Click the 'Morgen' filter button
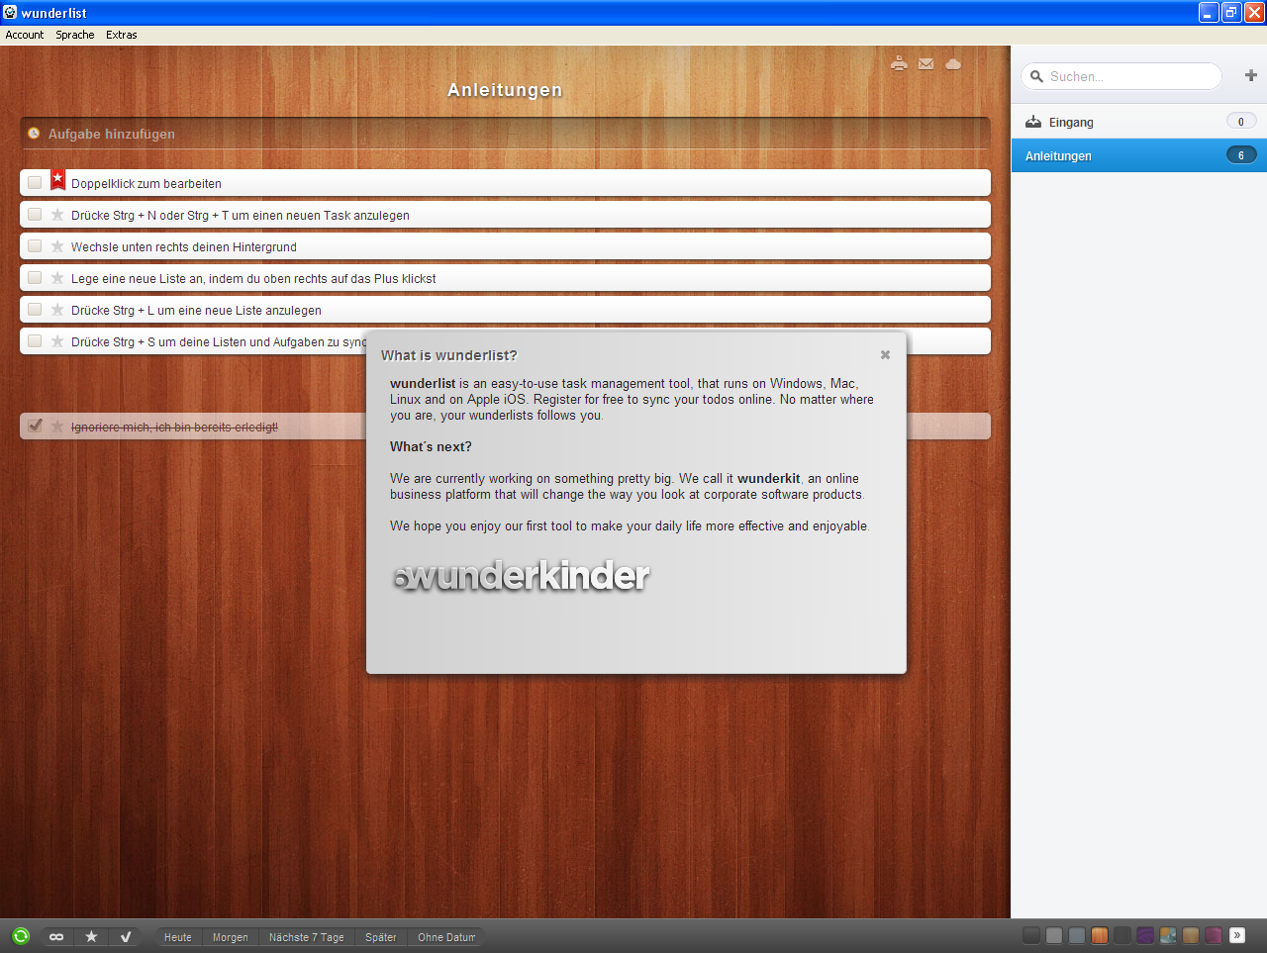The height and width of the screenshot is (953, 1267). pyautogui.click(x=230, y=936)
